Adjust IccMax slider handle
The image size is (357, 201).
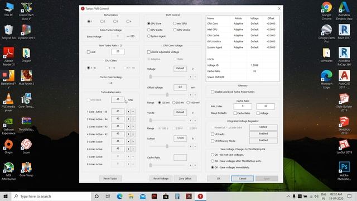click(x=167, y=146)
